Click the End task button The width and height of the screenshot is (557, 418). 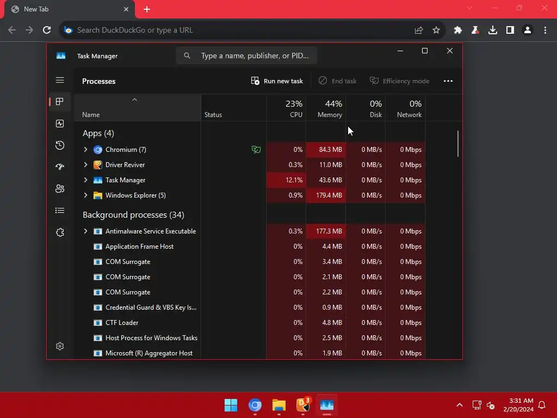click(x=337, y=81)
